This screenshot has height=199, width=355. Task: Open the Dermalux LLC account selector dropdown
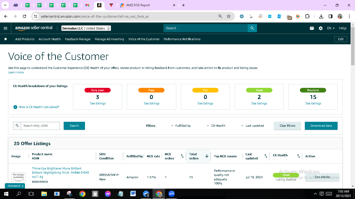click(86, 28)
